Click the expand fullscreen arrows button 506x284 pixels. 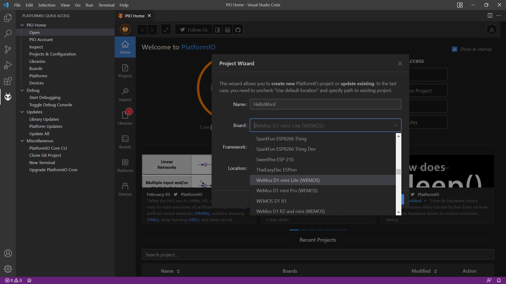tap(166, 30)
